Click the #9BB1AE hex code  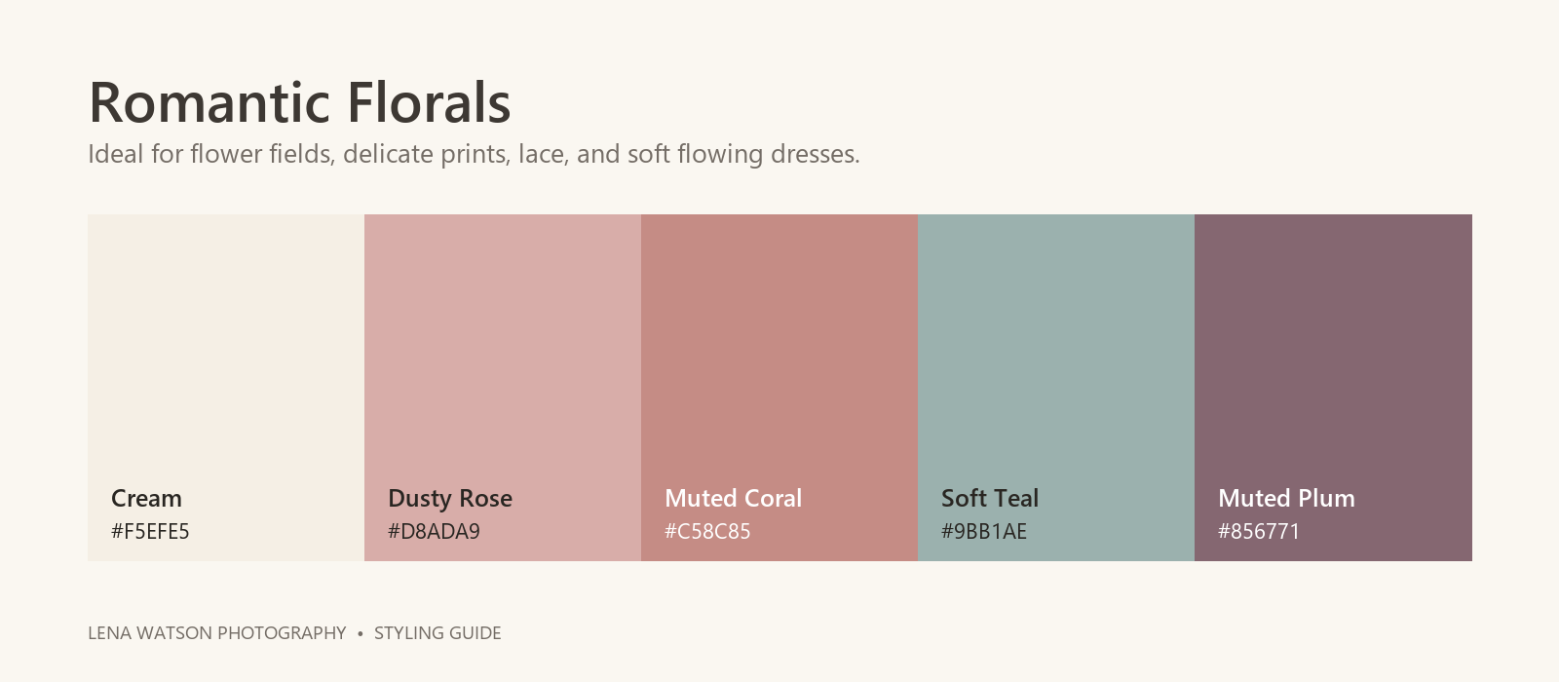(x=984, y=531)
